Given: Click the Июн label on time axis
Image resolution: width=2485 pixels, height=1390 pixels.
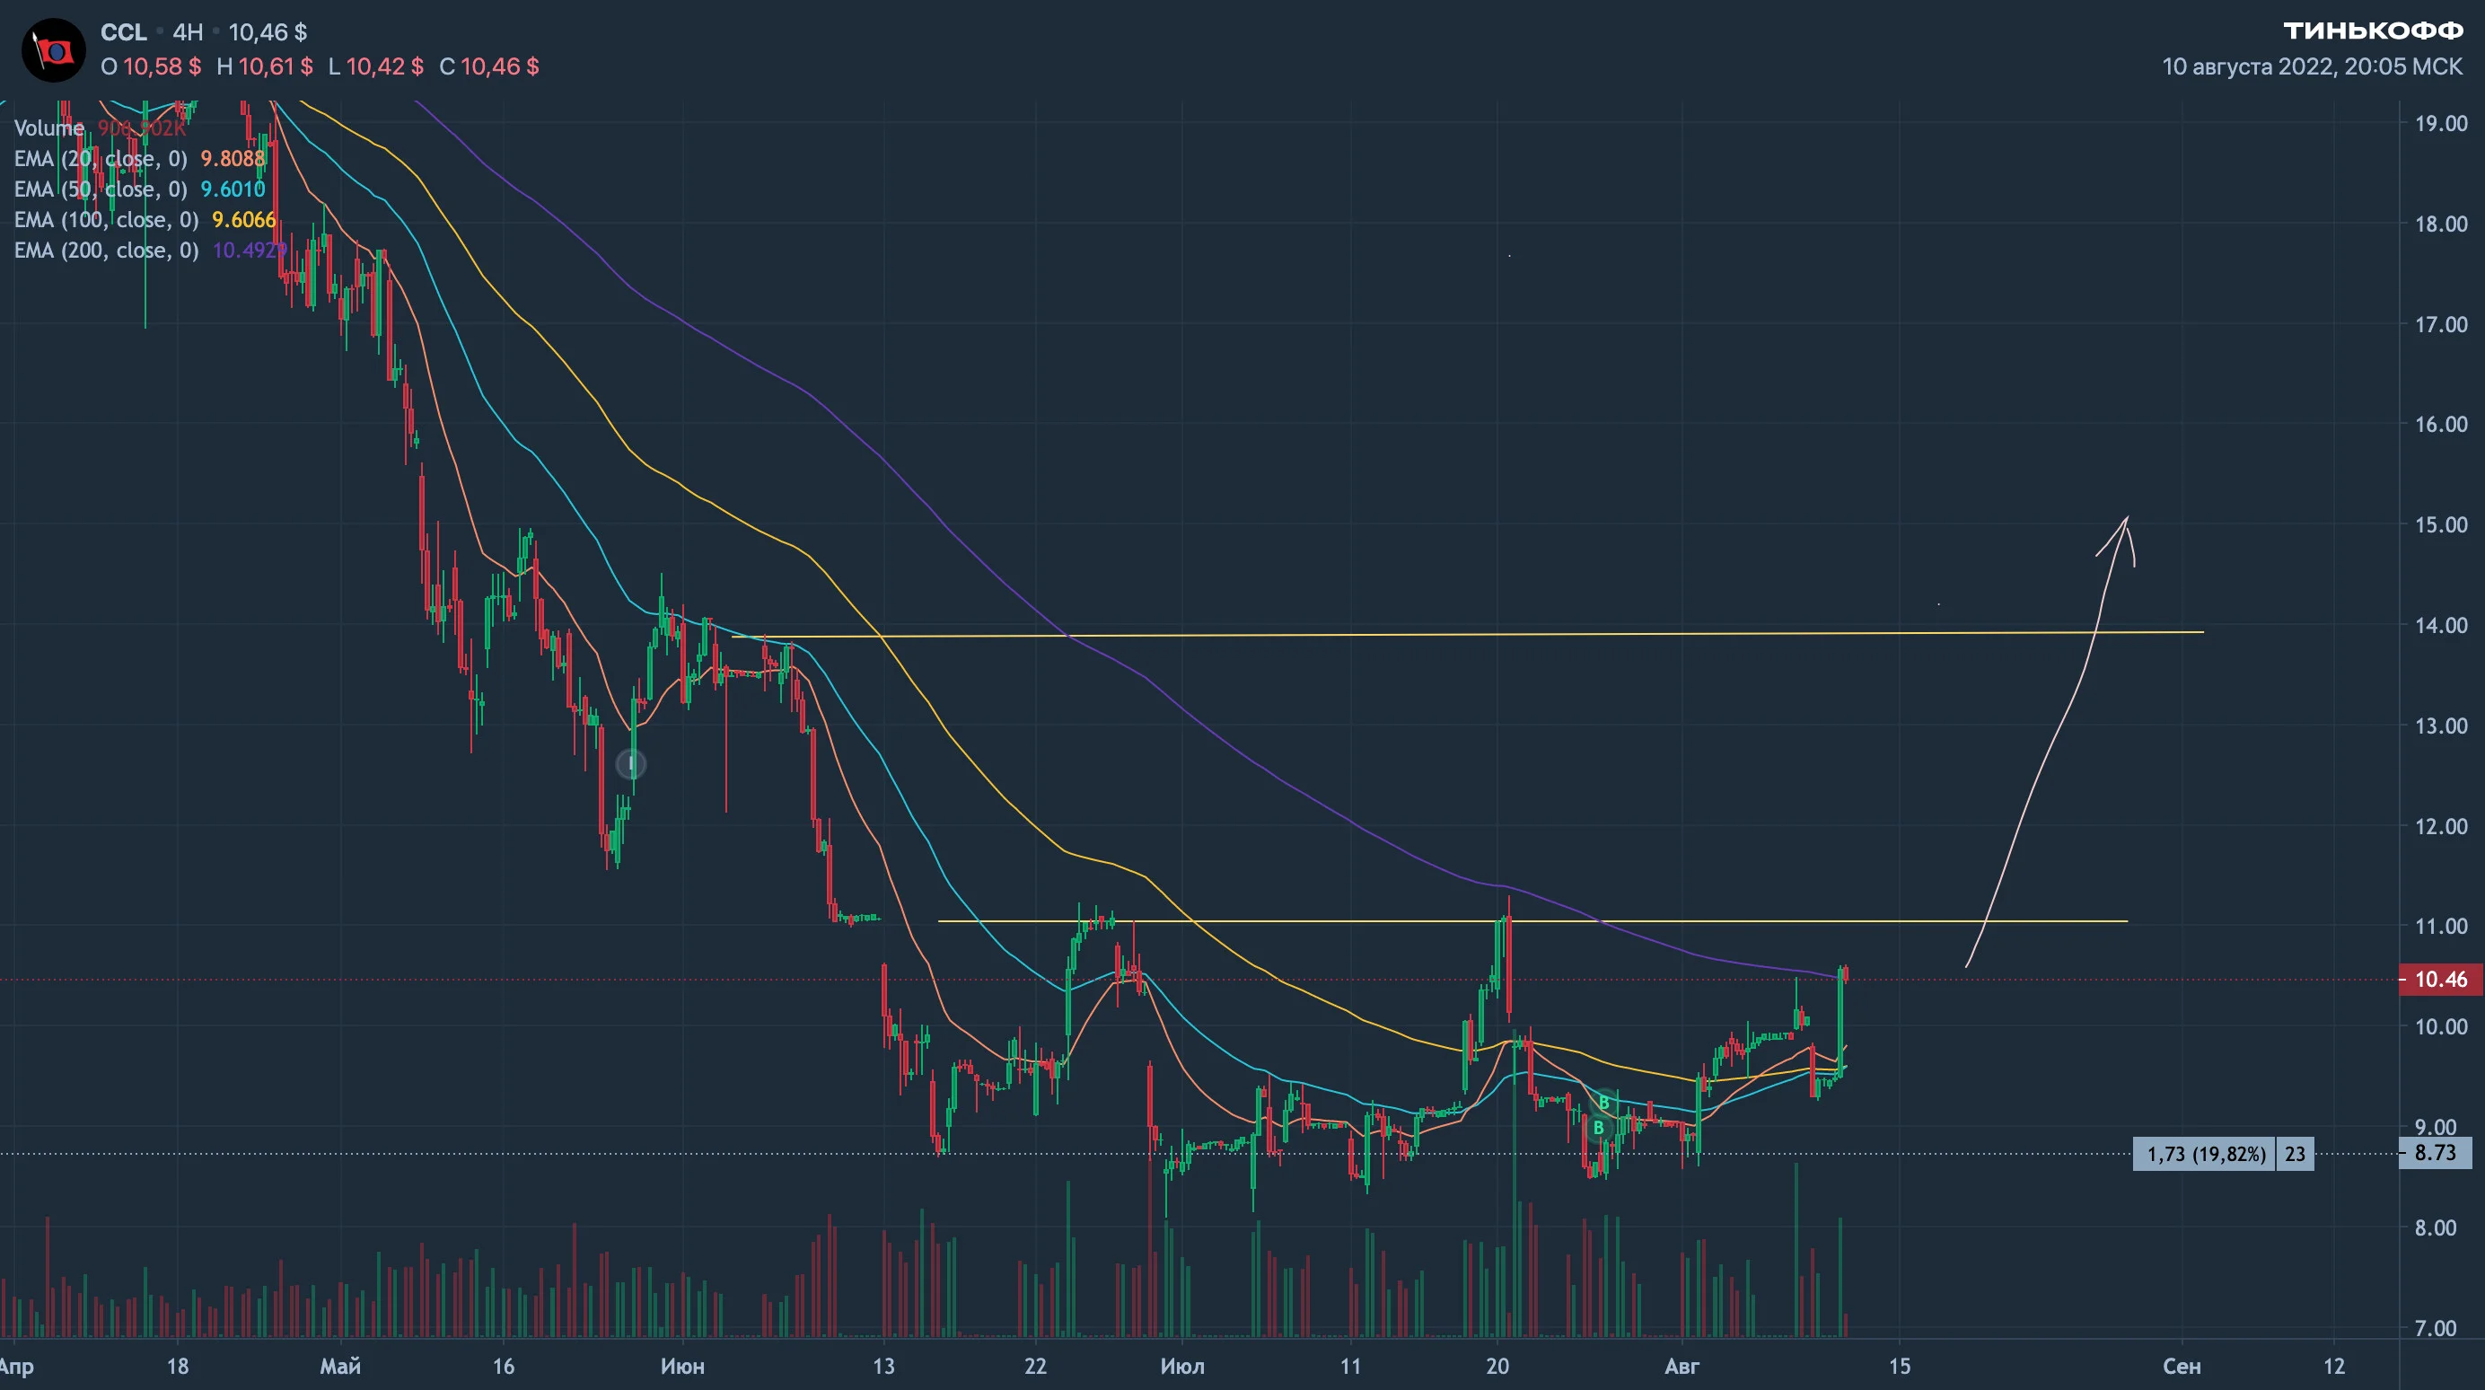Looking at the screenshot, I should coord(683,1367).
